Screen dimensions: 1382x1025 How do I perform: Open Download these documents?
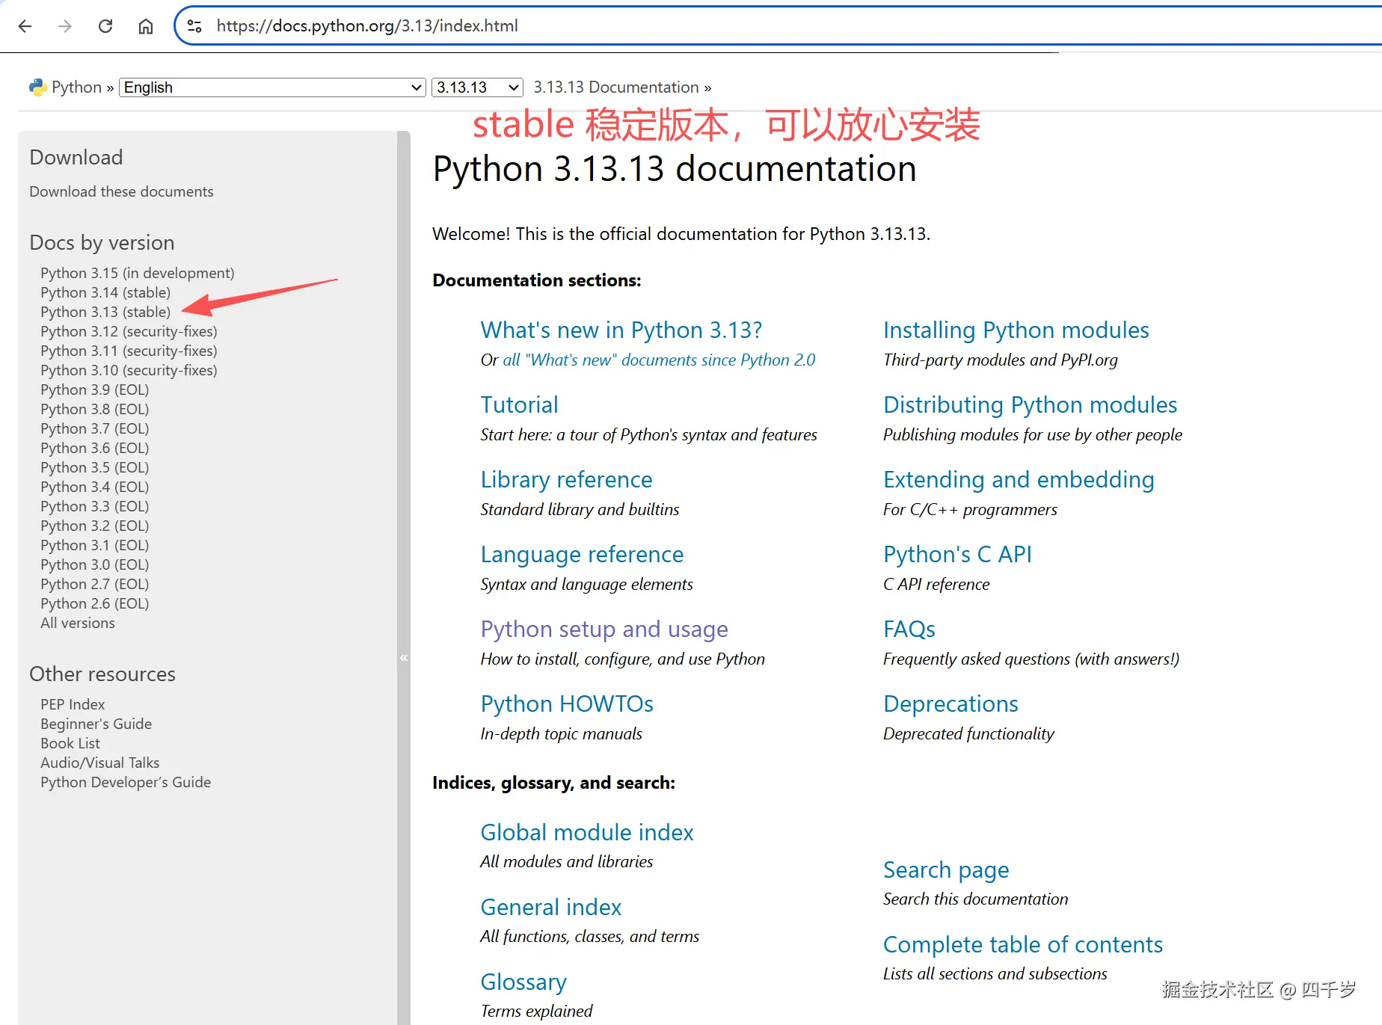tap(120, 191)
